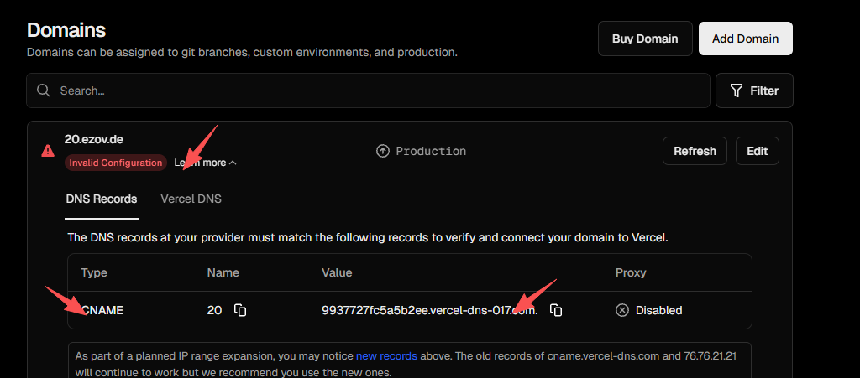Select the 20.ezov.de domain name
The image size is (860, 378).
click(x=94, y=139)
